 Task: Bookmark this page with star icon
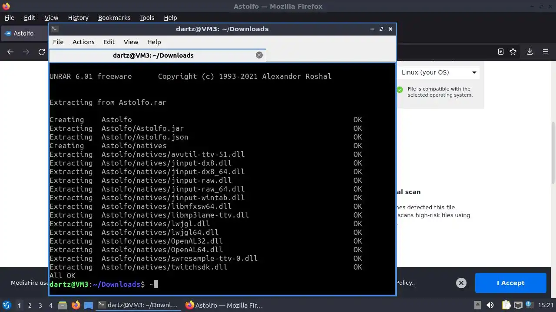(x=513, y=52)
